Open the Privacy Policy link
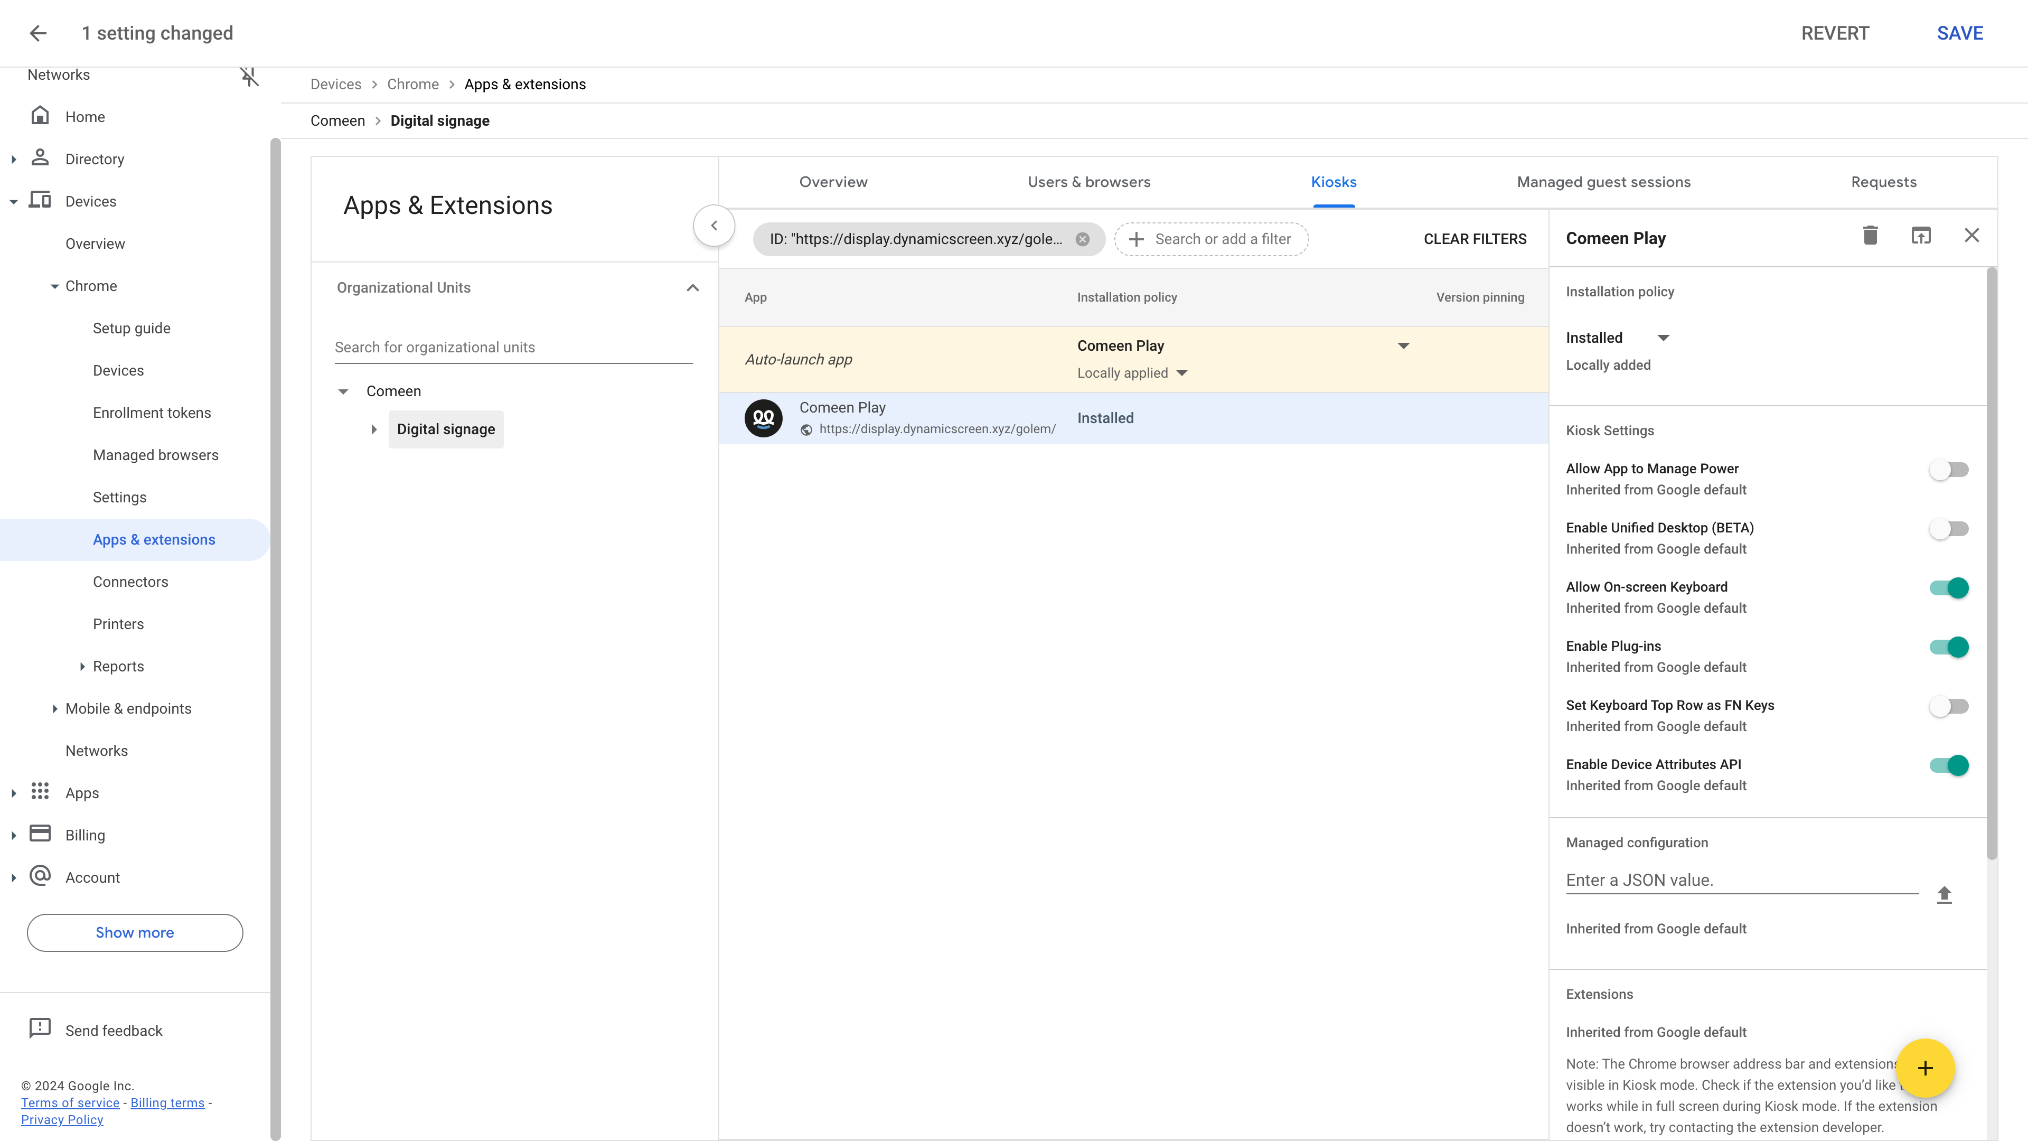 click(62, 1120)
